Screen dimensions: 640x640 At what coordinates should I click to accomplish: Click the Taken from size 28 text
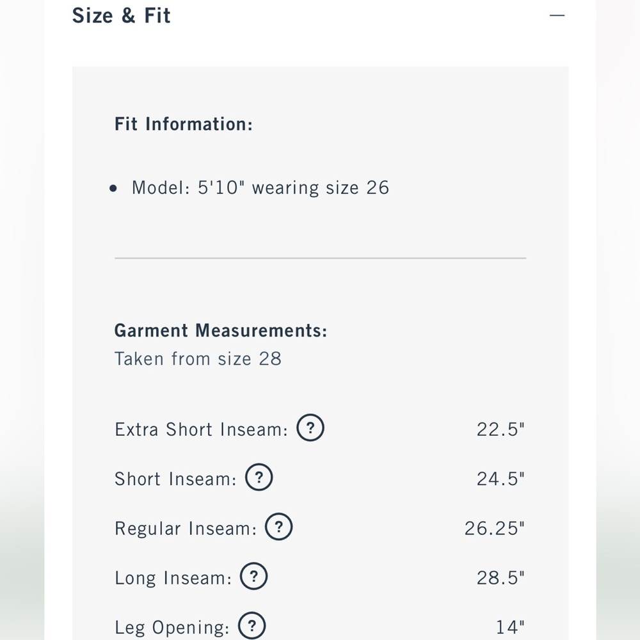(x=198, y=359)
